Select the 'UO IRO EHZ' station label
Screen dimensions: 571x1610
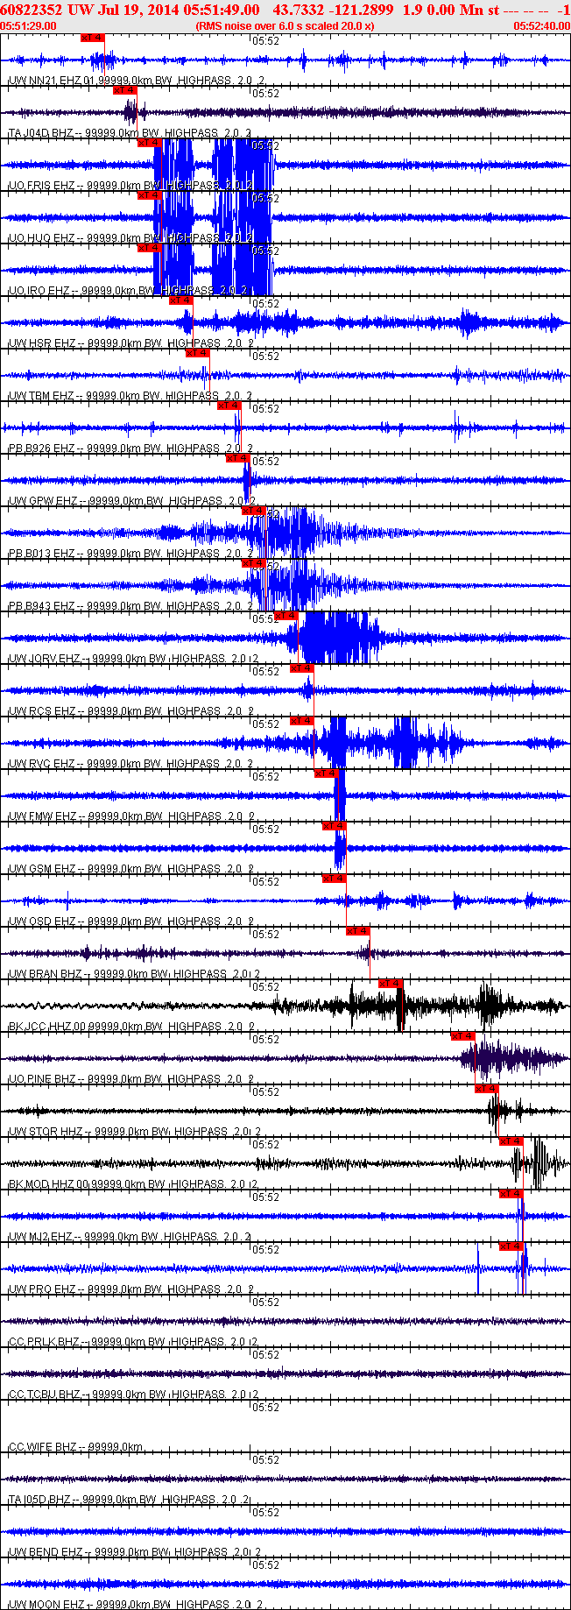coord(39,291)
